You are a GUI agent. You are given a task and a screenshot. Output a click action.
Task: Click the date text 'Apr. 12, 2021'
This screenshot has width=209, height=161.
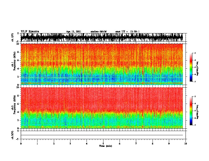click(x=74, y=32)
